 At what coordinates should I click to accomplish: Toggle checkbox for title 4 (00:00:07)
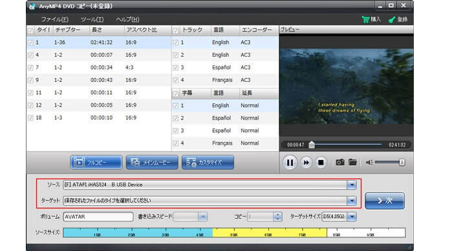(30, 55)
